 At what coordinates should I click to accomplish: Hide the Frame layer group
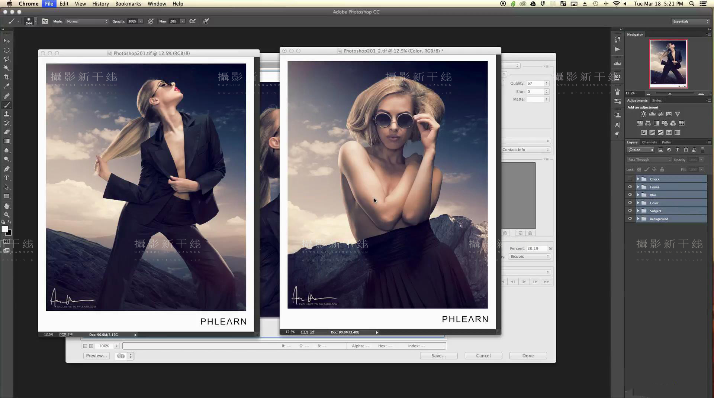coord(630,187)
